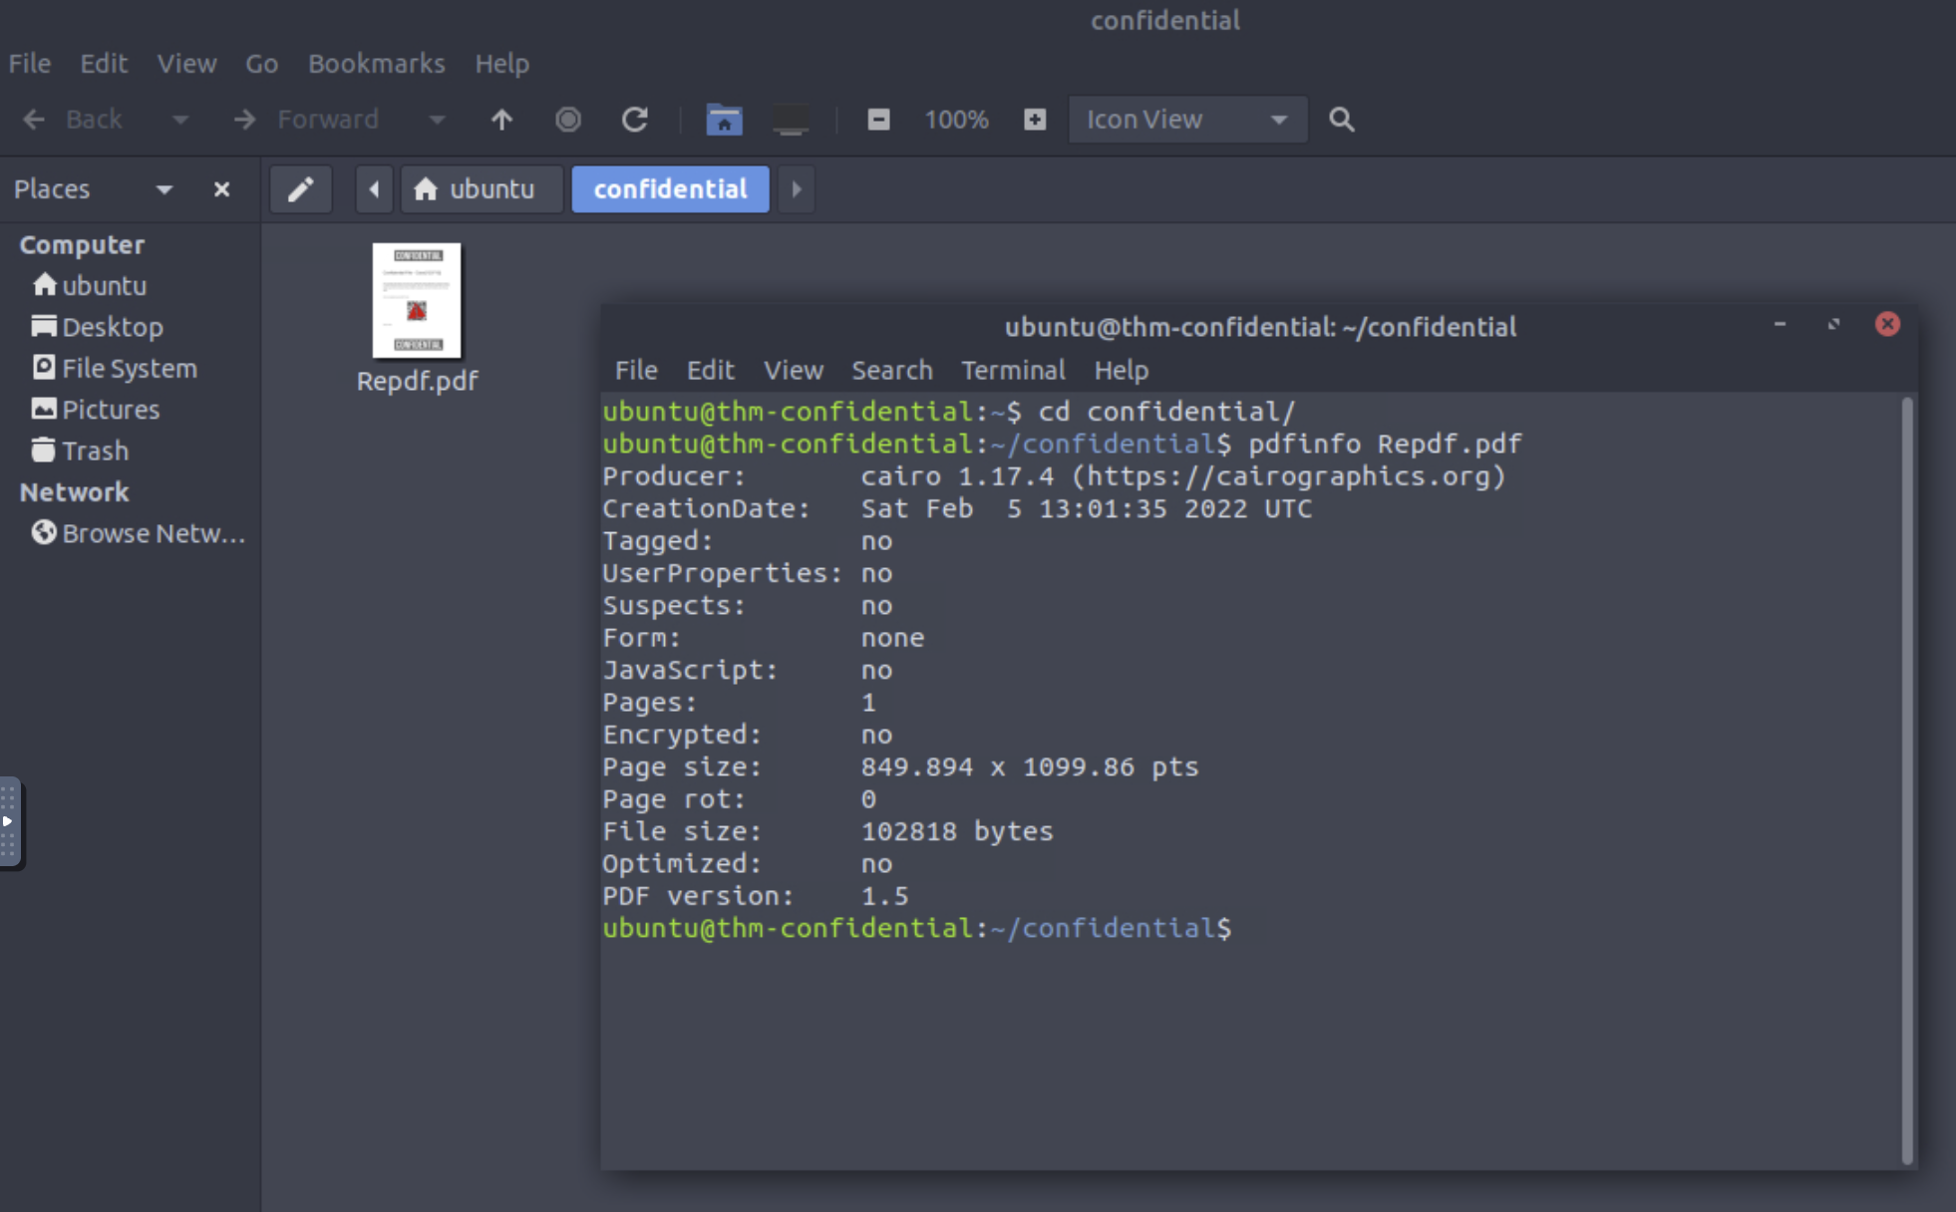Select File System in Places sidebar
1956x1212 pixels.
[115, 369]
